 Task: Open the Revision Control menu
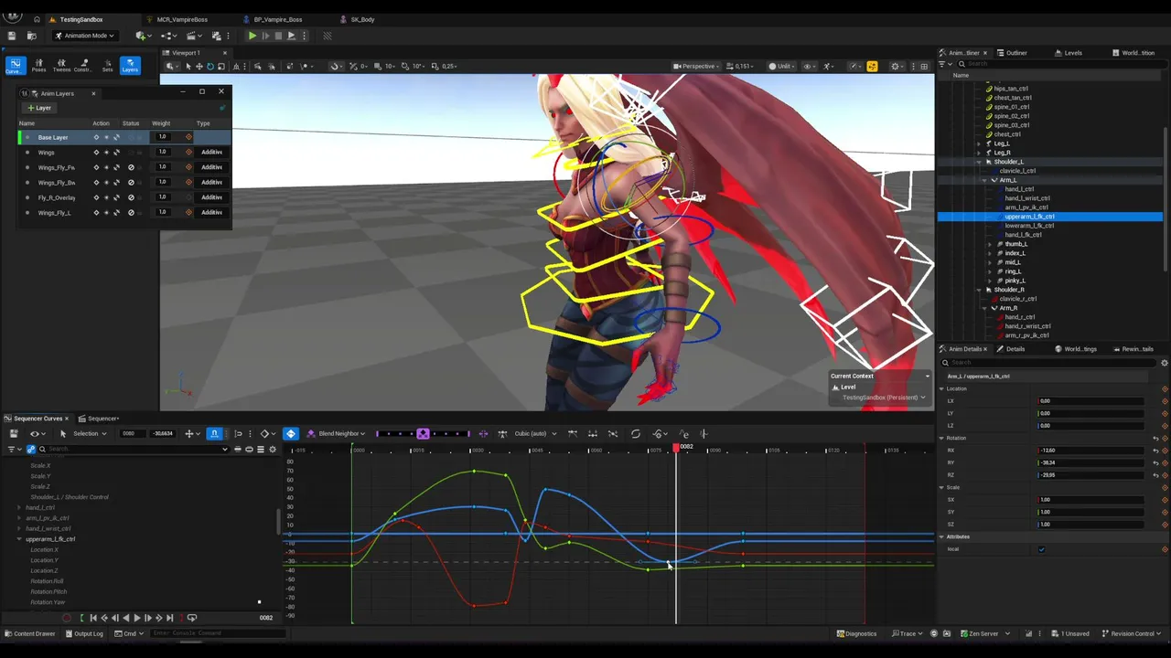tap(1132, 633)
